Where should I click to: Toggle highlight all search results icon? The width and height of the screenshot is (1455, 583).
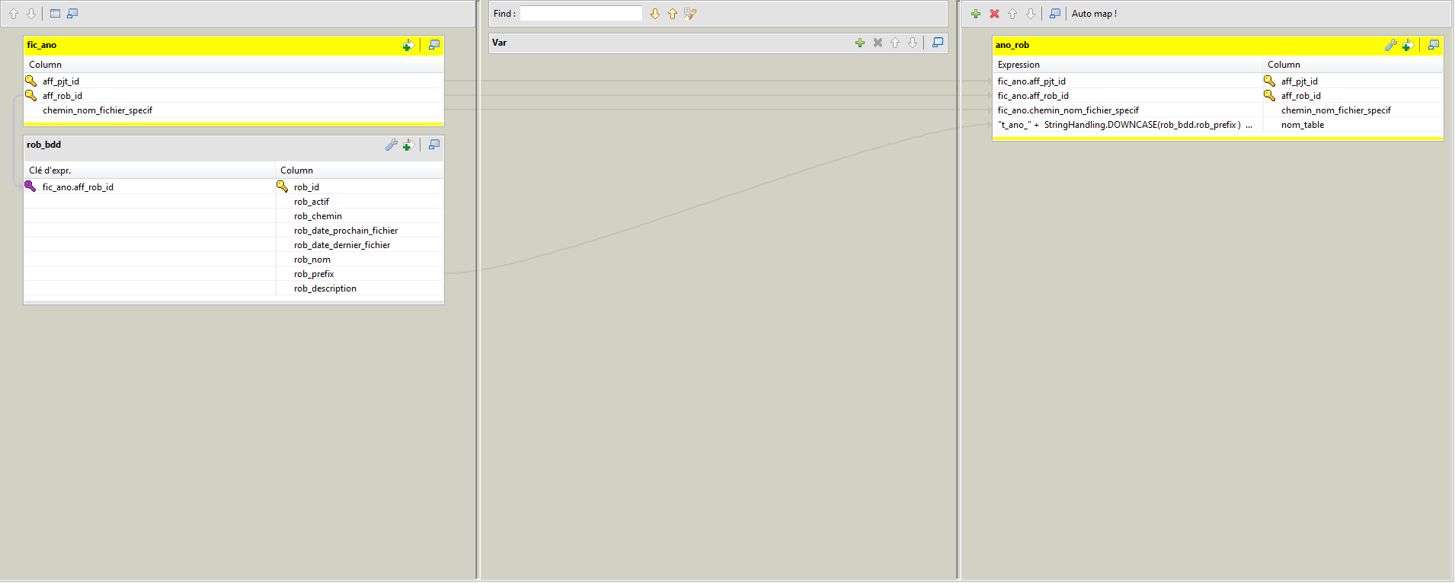coord(690,14)
